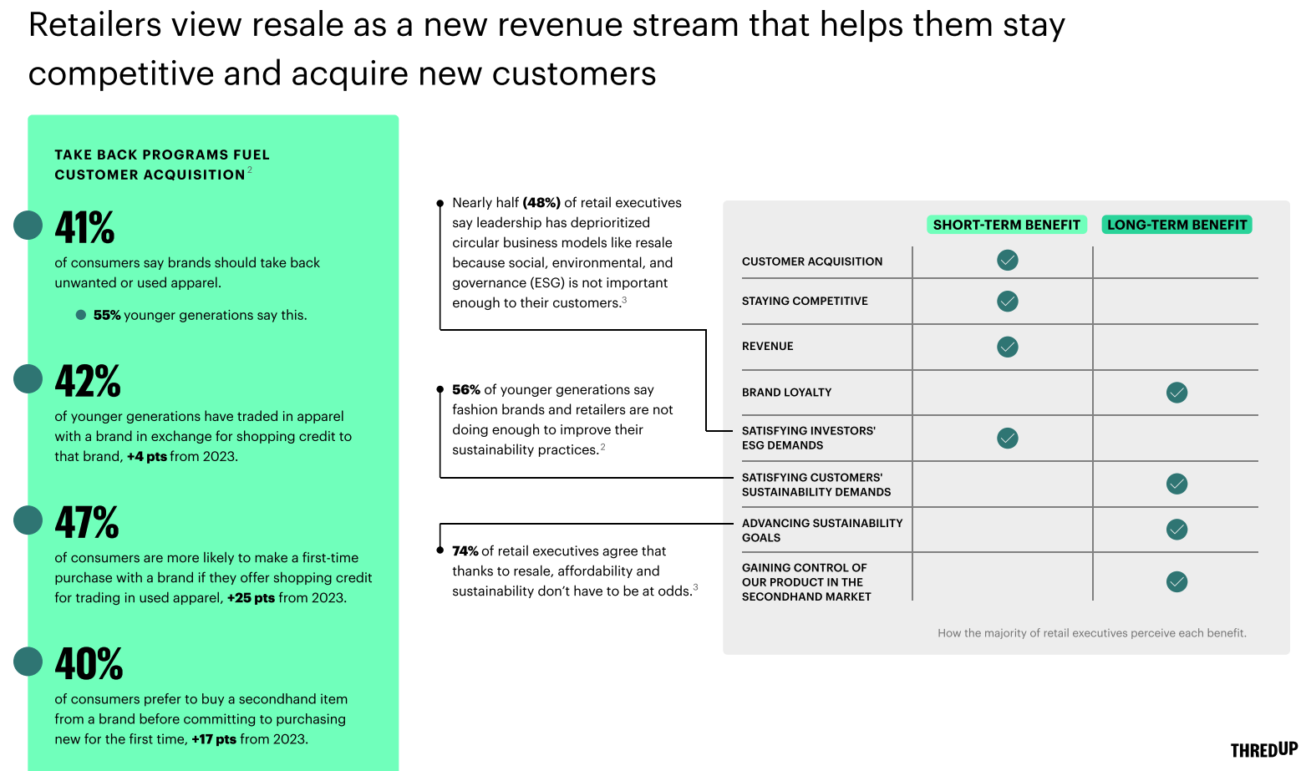Click the bullet beside the 48% executives note
Viewport: 1306px width, 771px height.
point(441,202)
